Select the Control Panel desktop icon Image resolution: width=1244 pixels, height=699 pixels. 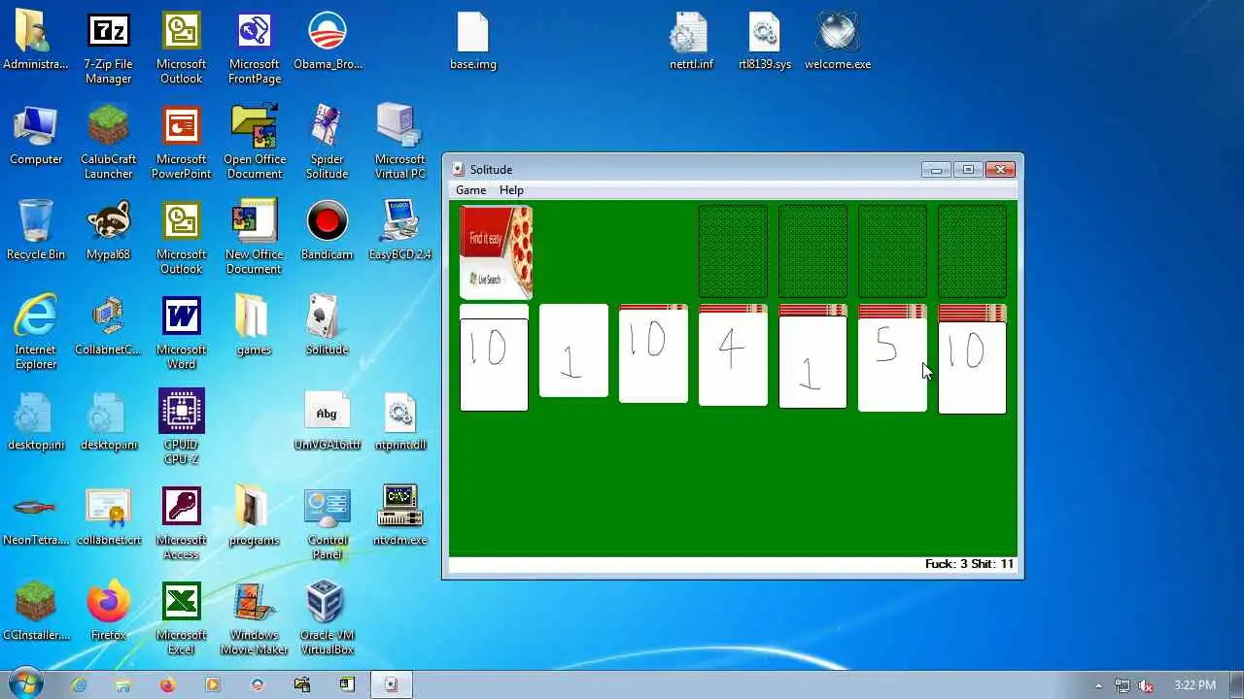[x=327, y=523]
